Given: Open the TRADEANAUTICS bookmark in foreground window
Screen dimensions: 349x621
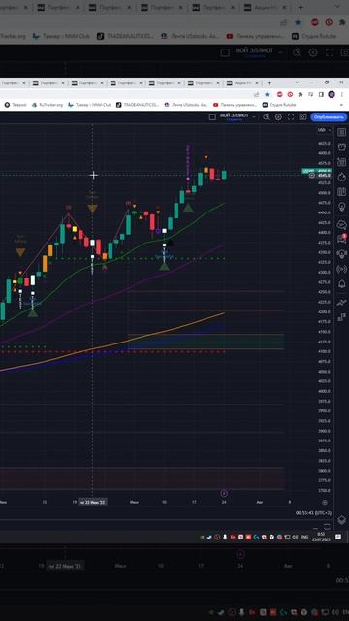Looking at the screenshot, I should pos(138,105).
